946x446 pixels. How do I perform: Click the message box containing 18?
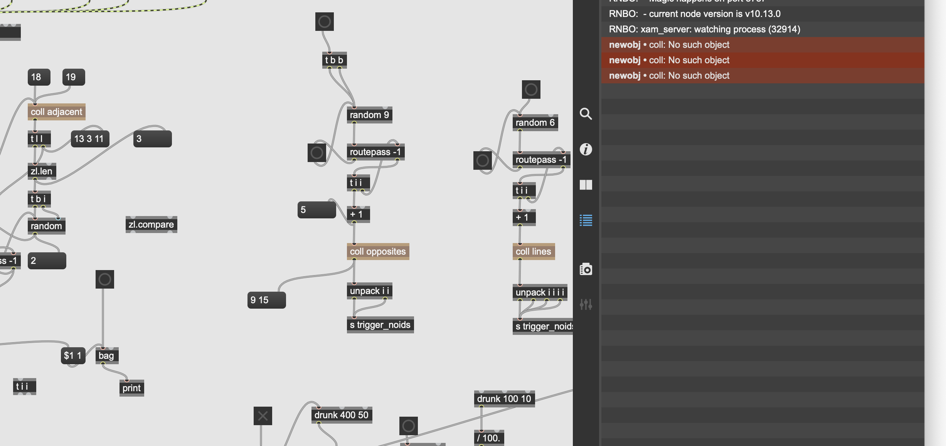point(39,77)
